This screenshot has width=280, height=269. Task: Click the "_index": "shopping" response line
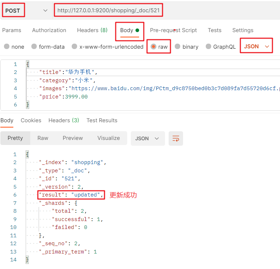tap(73, 162)
